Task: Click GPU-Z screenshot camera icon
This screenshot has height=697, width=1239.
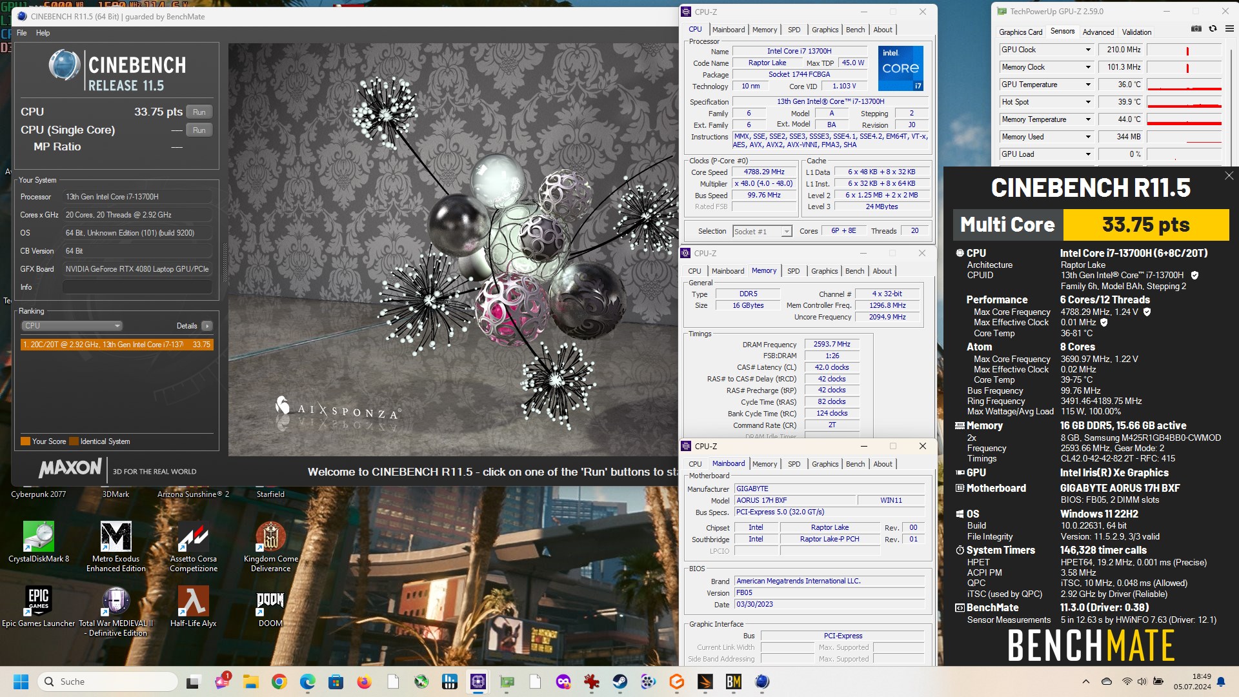Action: coord(1196,29)
